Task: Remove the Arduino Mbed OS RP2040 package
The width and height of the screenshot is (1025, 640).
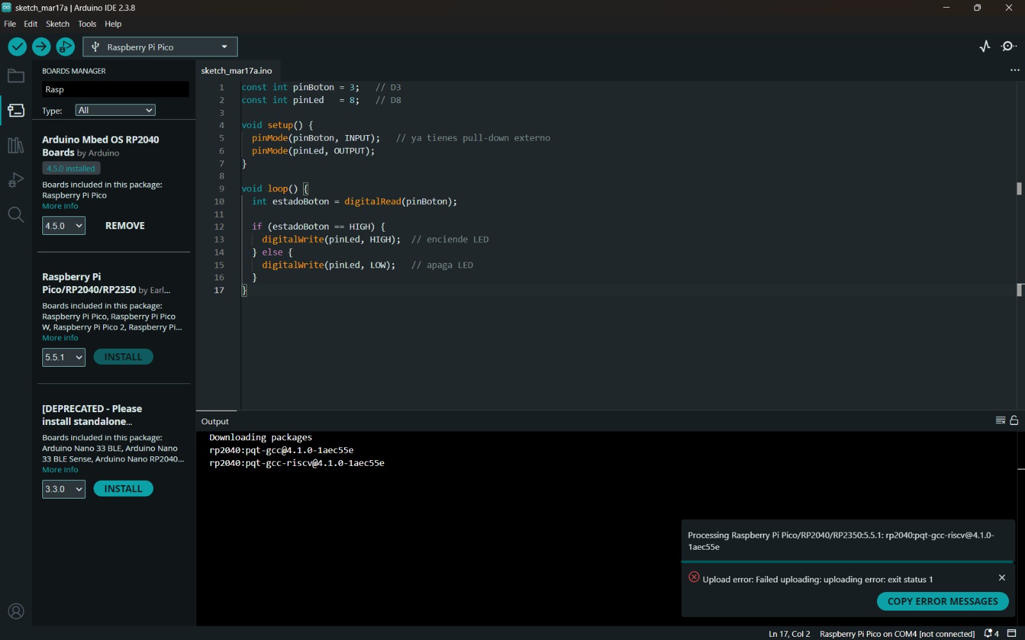Action: tap(125, 226)
